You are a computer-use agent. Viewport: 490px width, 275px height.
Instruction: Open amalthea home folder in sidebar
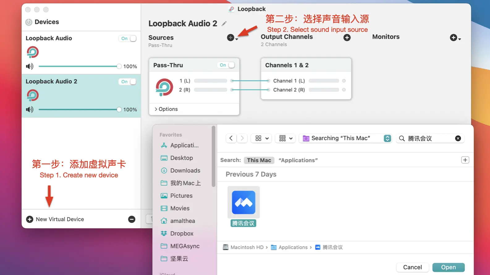tap(178, 221)
